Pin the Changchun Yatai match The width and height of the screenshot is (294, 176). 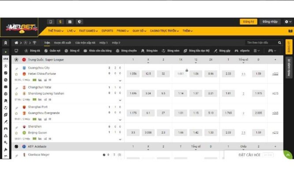click(x=16, y=88)
